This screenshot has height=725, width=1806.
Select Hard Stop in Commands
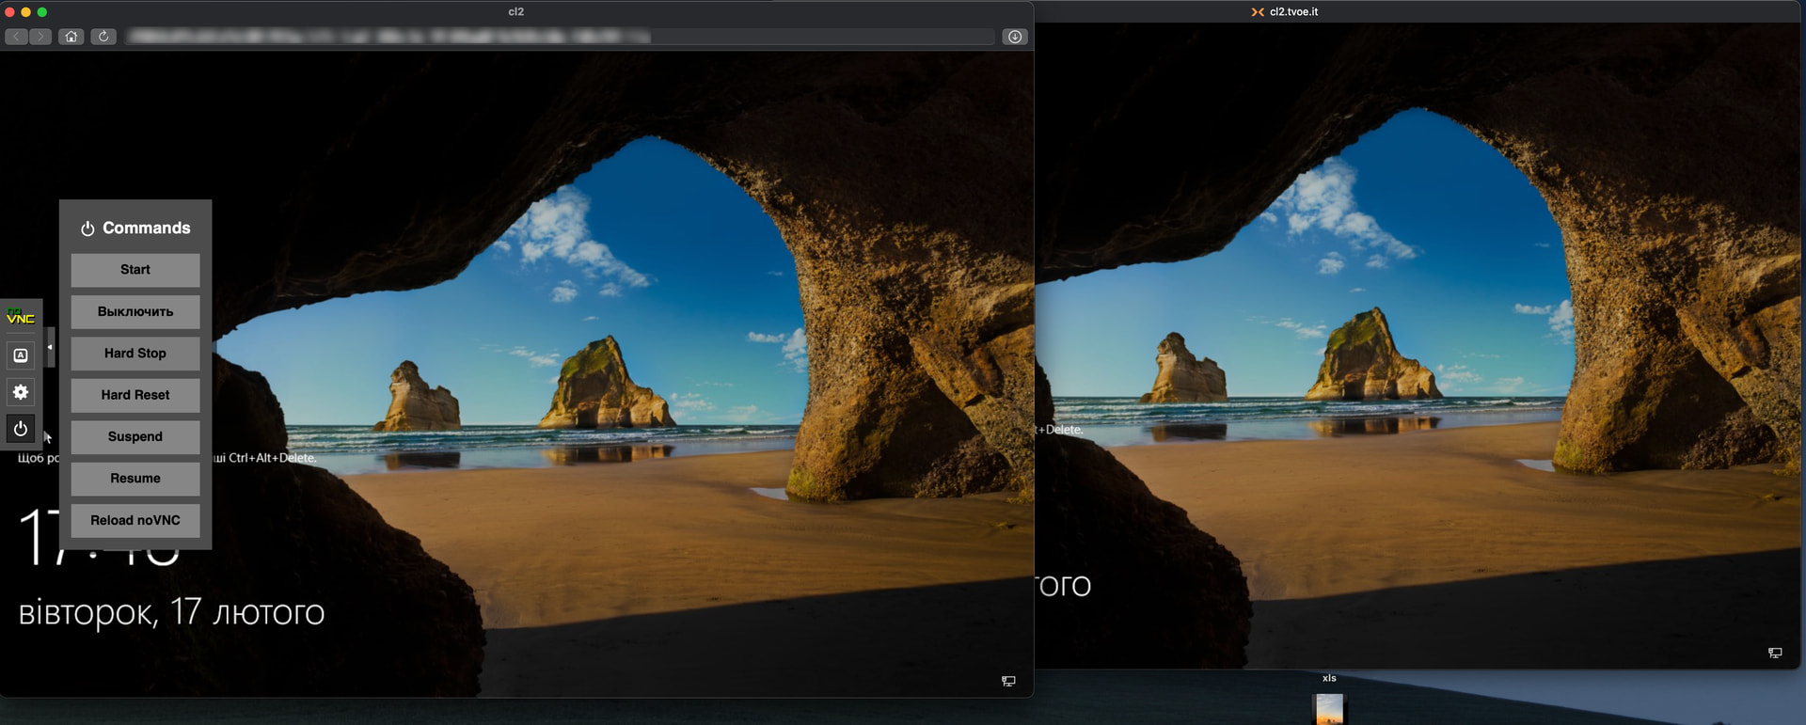point(135,354)
